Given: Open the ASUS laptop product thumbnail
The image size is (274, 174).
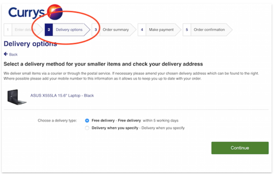Looking at the screenshot, I should 17,97.
